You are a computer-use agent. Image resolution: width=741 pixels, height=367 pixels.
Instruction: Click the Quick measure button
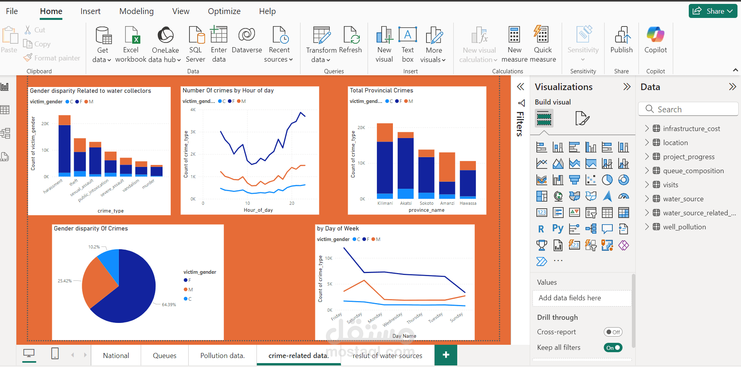point(543,44)
